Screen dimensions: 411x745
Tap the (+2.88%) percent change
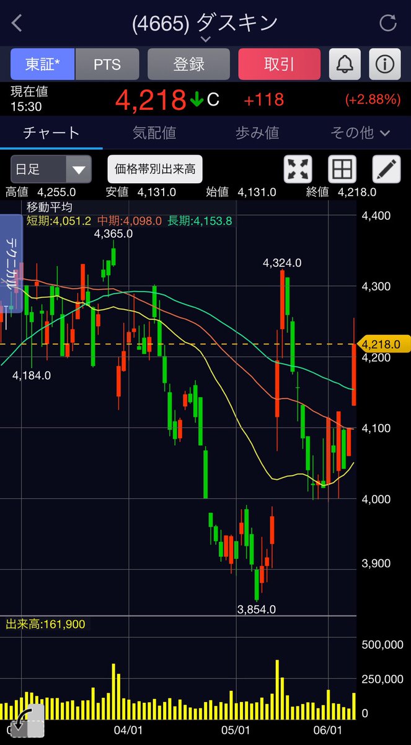373,99
